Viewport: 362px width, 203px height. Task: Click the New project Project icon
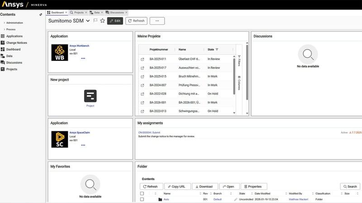pyautogui.click(x=90, y=96)
